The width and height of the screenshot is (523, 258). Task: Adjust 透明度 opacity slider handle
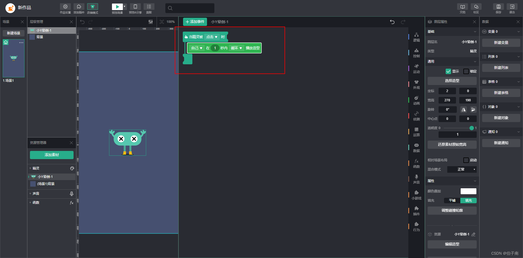pyautogui.click(x=472, y=128)
